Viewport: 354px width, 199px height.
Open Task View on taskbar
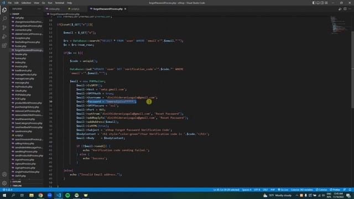(x=22, y=195)
